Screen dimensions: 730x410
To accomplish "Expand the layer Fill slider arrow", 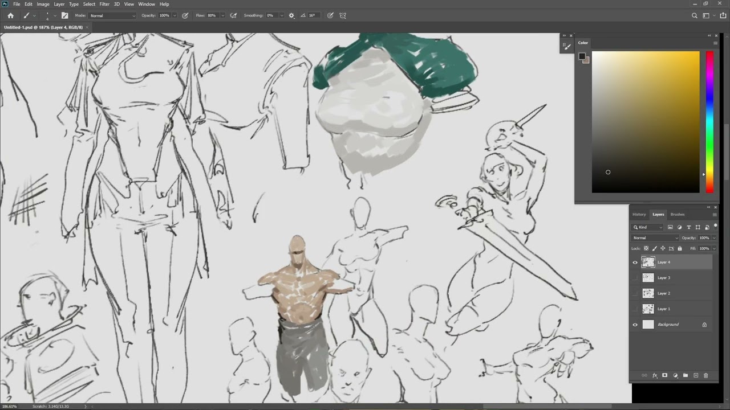I will pyautogui.click(x=713, y=248).
